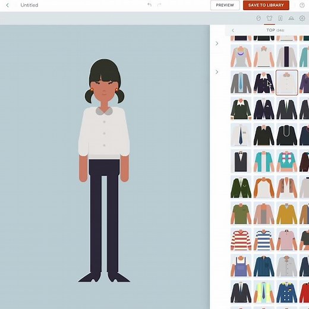The image size is (309, 309).
Task: Click the PREVIEW button
Action: (225, 5)
